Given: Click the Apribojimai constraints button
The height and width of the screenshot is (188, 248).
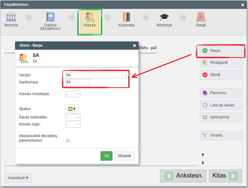Looking at the screenshot, I should (221, 117).
